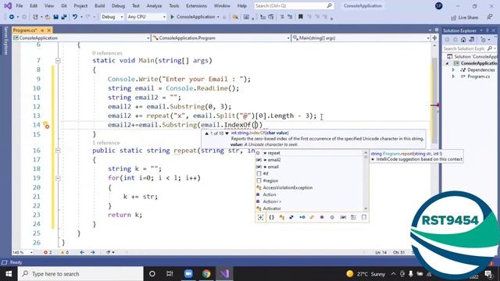Toggle IntelliSense locals filter icon
500x281 pixels.
(343, 217)
